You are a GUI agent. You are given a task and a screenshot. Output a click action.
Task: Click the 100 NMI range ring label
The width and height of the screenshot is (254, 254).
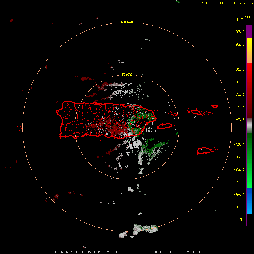pos(127,22)
